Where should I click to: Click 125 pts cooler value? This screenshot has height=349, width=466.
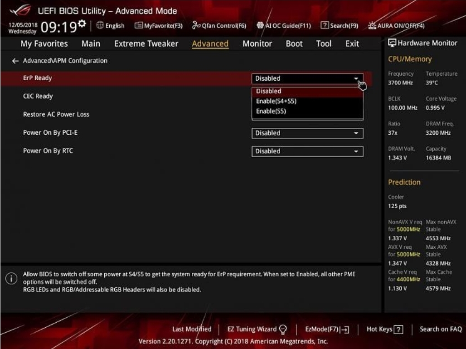397,206
